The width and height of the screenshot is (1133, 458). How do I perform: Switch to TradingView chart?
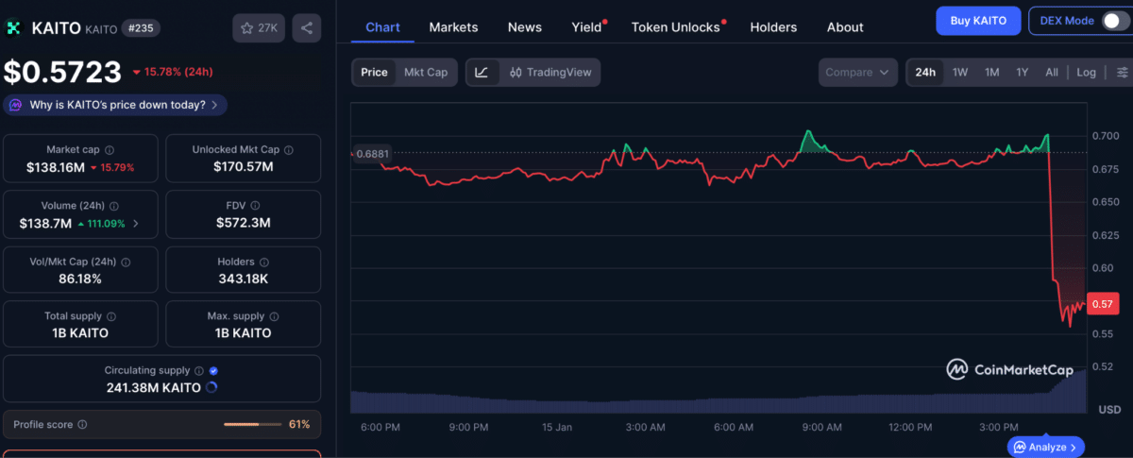tap(550, 72)
